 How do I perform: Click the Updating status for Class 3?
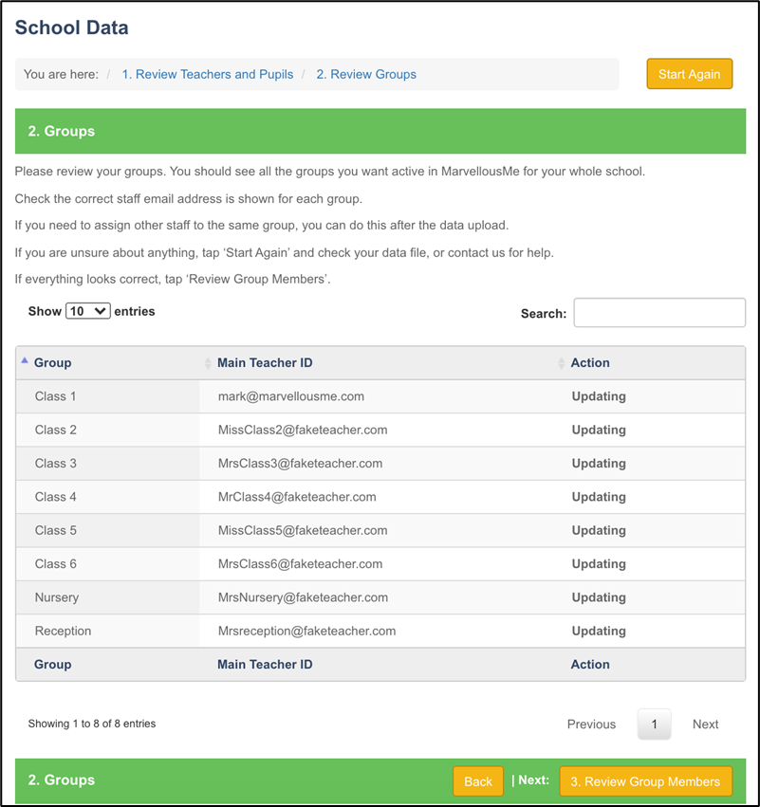point(598,463)
